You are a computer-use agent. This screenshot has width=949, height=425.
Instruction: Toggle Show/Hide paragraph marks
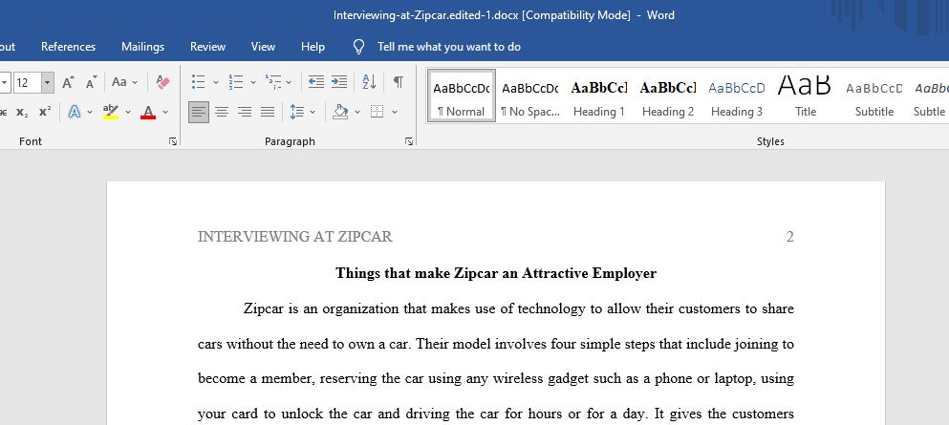[x=399, y=81]
